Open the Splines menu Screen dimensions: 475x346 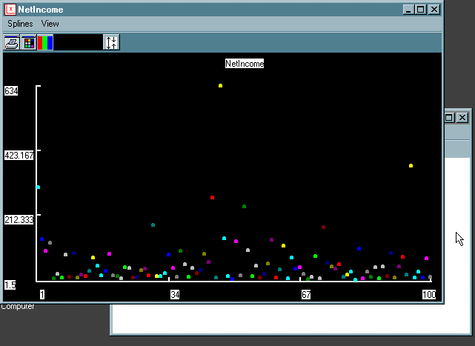[20, 24]
